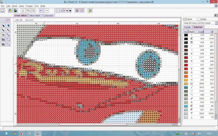The height and width of the screenshot is (136, 218).
Task: Redo the last undone action
Action: 46,11
